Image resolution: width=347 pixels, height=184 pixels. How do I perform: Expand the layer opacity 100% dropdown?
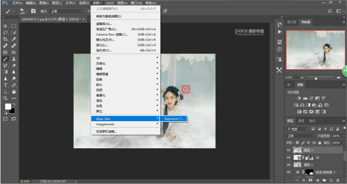344,136
